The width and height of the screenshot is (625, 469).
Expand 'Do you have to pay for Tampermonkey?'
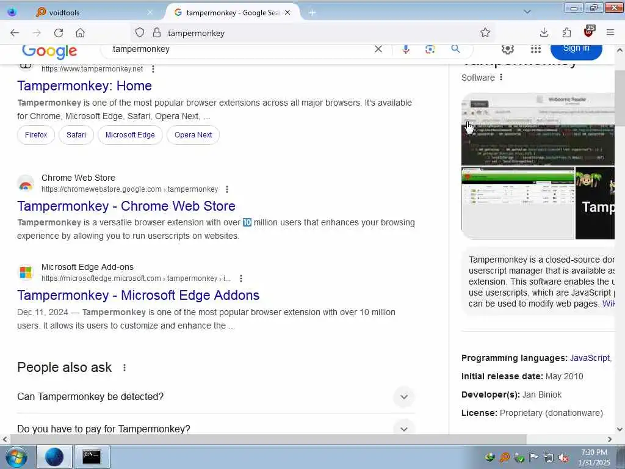pos(215,429)
